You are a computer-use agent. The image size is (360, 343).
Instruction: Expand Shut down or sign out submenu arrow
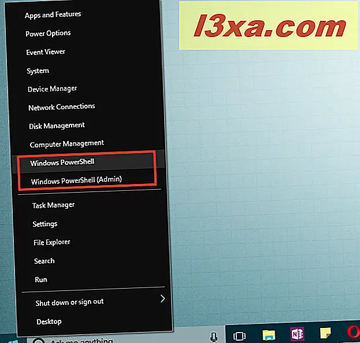[x=162, y=298]
